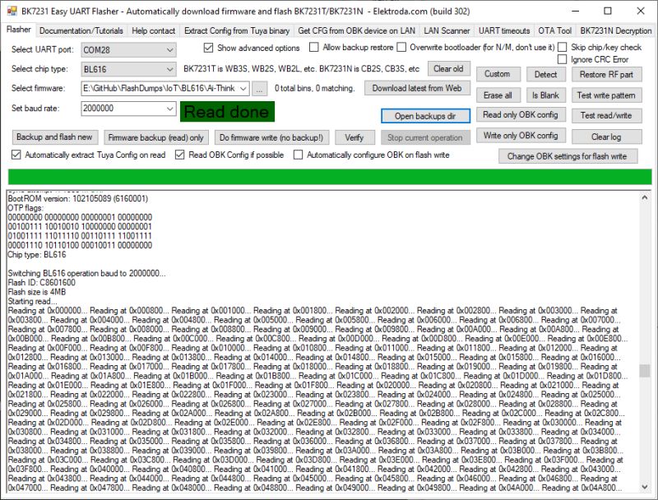Click Stop current operation button
Image resolution: width=658 pixels, height=500 pixels.
[x=425, y=137]
